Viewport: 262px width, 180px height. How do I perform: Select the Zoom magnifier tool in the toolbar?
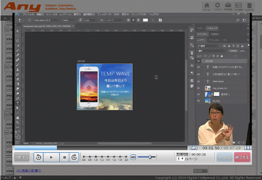(x=18, y=122)
